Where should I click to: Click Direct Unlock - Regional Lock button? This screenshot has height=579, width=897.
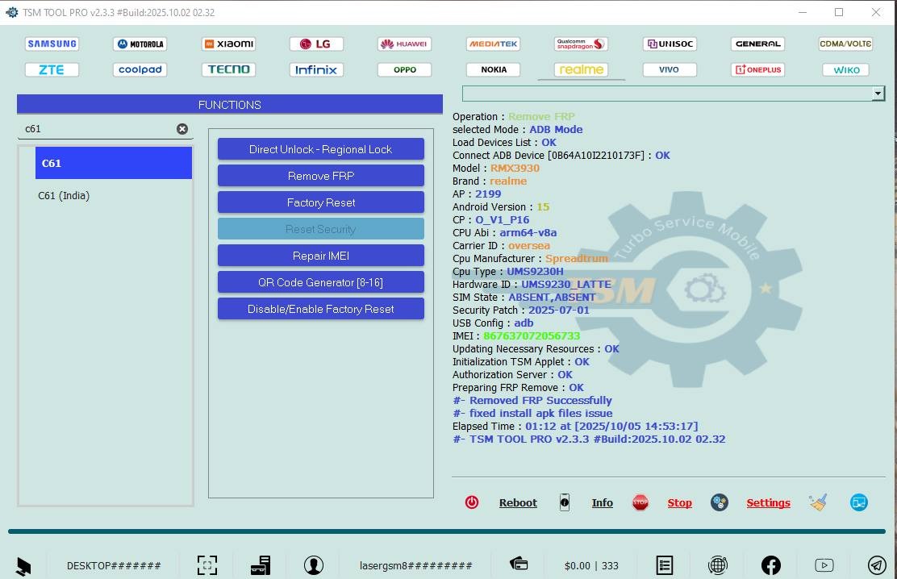[320, 149]
